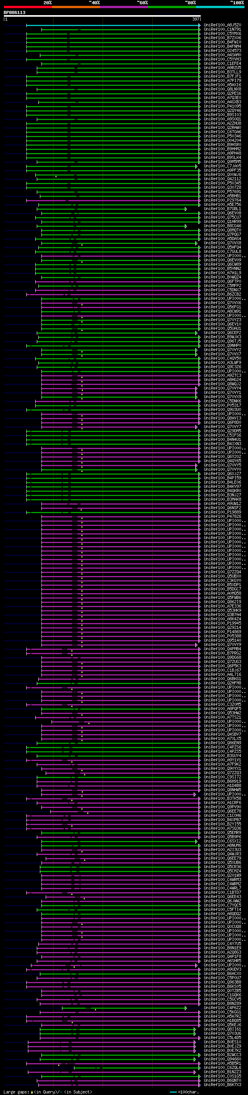This screenshot has height=1095, width=248.
Task: Select hit UniRef100_B9SIO3
Action: (222, 115)
